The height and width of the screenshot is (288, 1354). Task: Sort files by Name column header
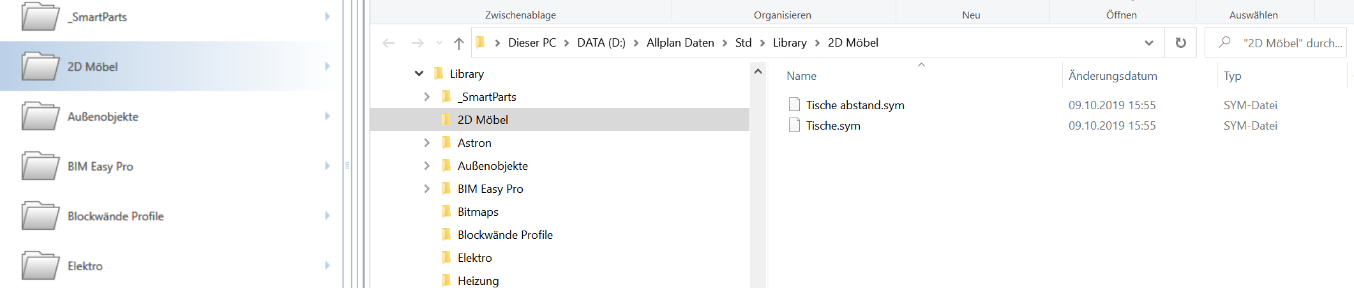point(801,76)
